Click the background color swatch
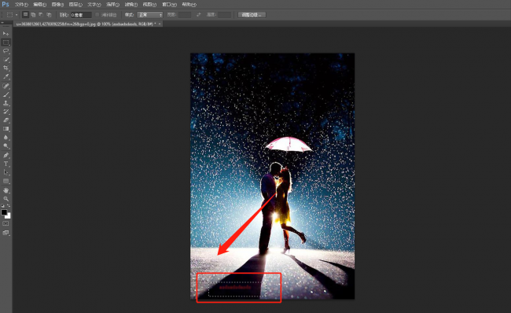Image resolution: width=511 pixels, height=313 pixels. tap(9, 217)
